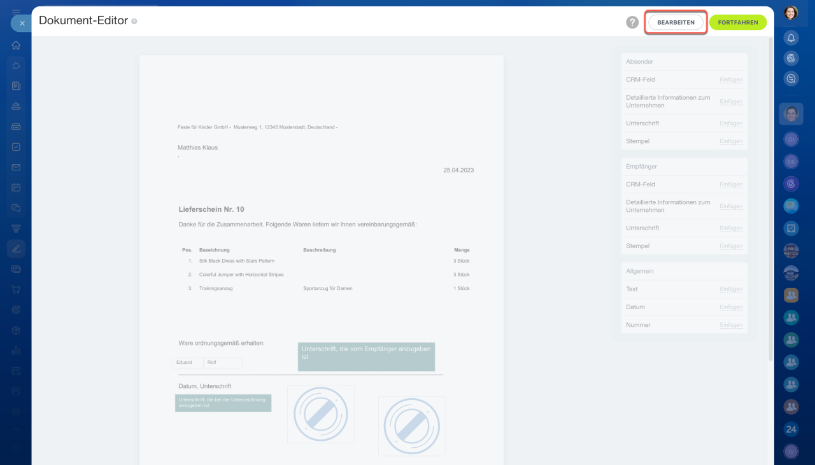
Task: Insert Absender CRM-Feld via Einfügen
Action: 731,80
